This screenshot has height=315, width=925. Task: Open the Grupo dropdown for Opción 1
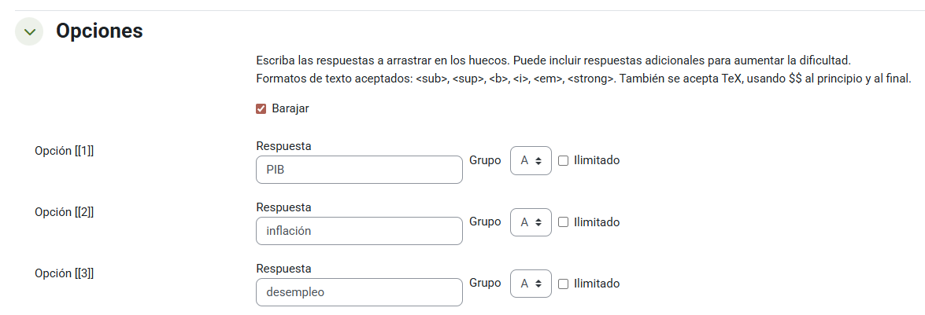point(531,160)
